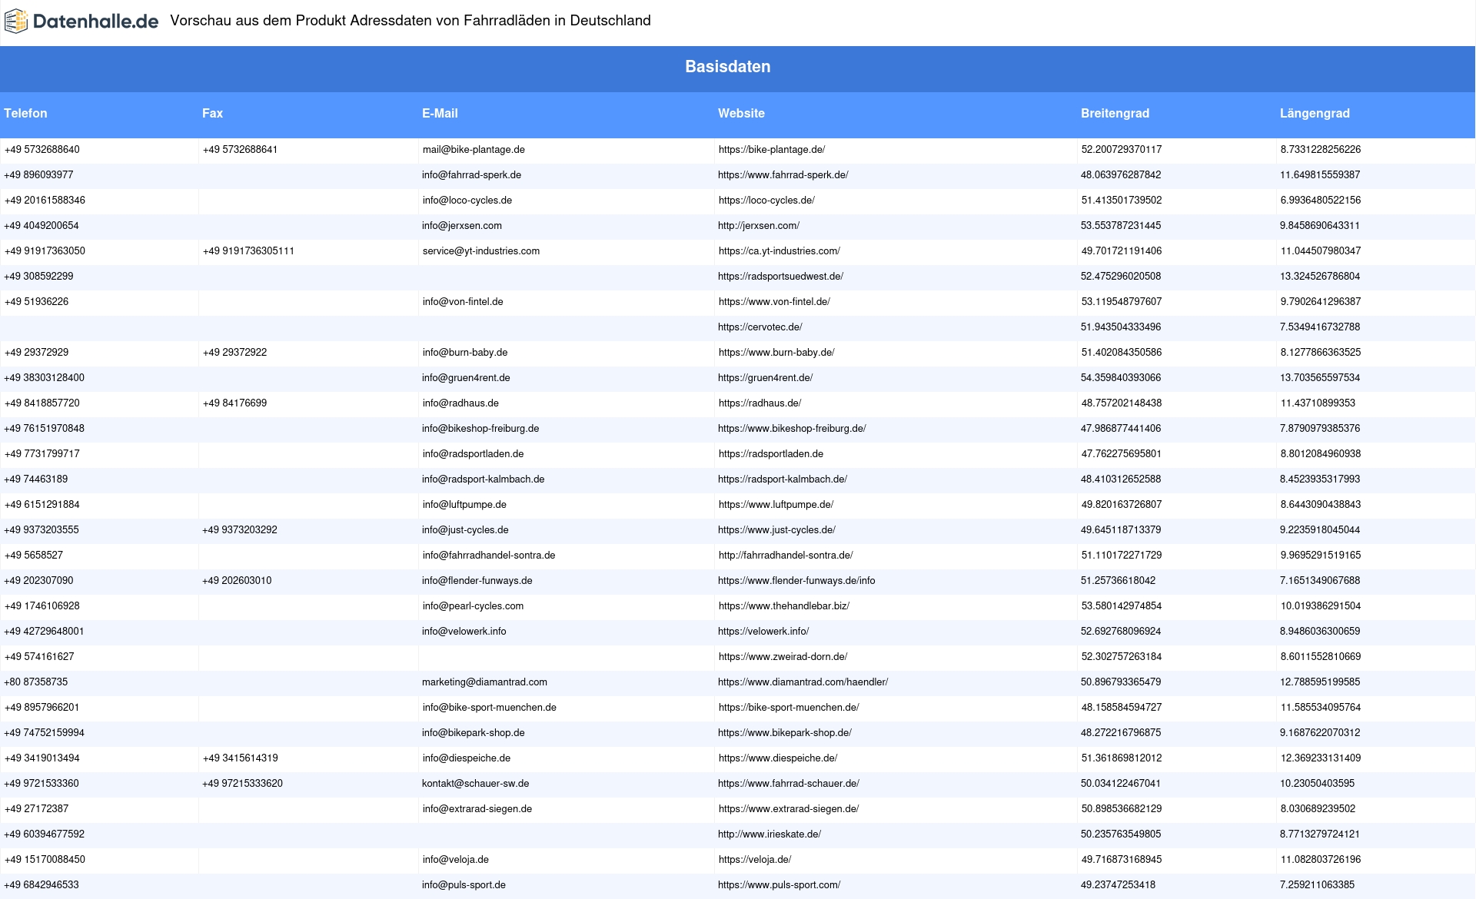The height and width of the screenshot is (899, 1476).
Task: Click the Telefon column header
Action: click(x=25, y=113)
